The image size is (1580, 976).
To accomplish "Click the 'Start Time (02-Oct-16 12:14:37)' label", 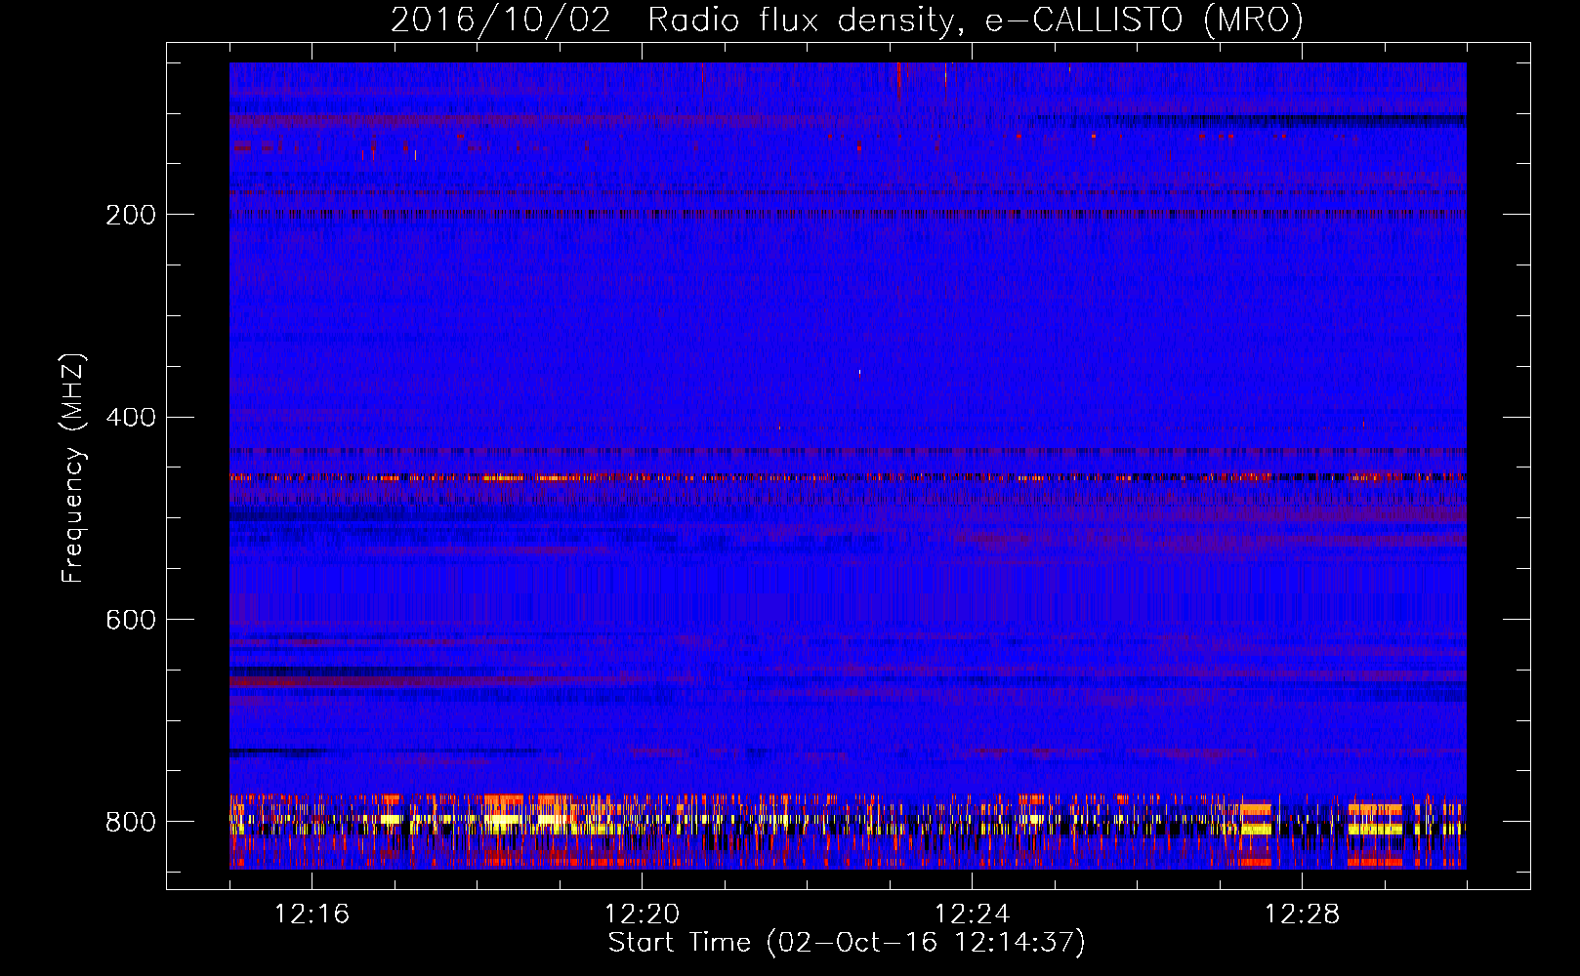I will pyautogui.click(x=847, y=943).
